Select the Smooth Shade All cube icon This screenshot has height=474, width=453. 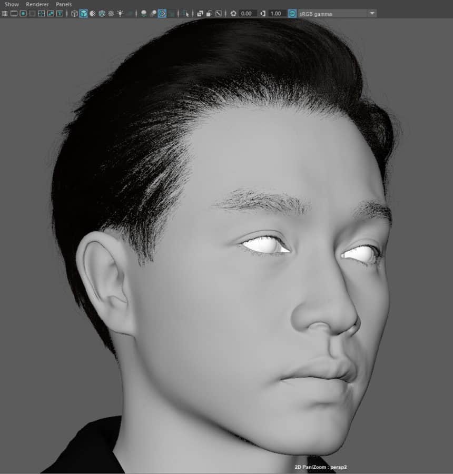(x=83, y=14)
